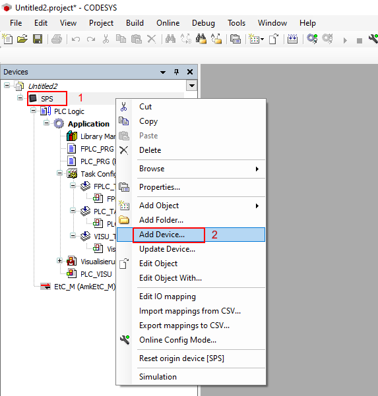Select Delete in the context menu
Screen dimensions: 378x396
pos(191,150)
